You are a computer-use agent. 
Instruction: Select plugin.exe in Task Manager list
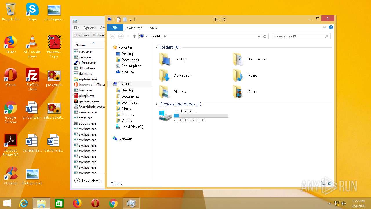pyautogui.click(x=88, y=96)
